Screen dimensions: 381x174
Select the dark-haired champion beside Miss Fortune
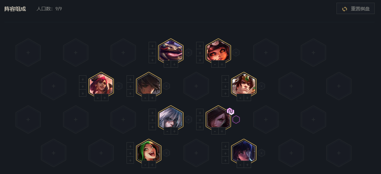149,85
